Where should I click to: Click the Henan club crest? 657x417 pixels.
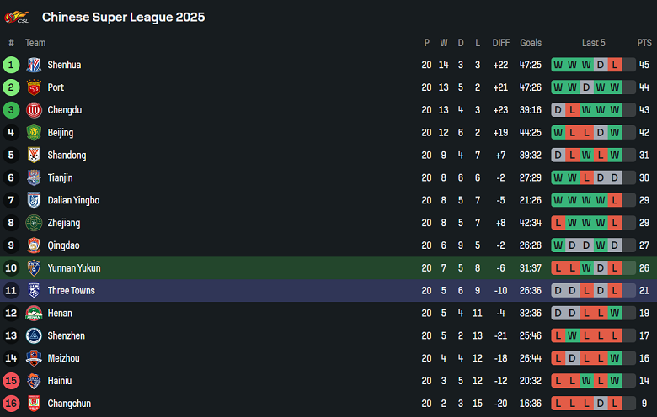coord(34,314)
